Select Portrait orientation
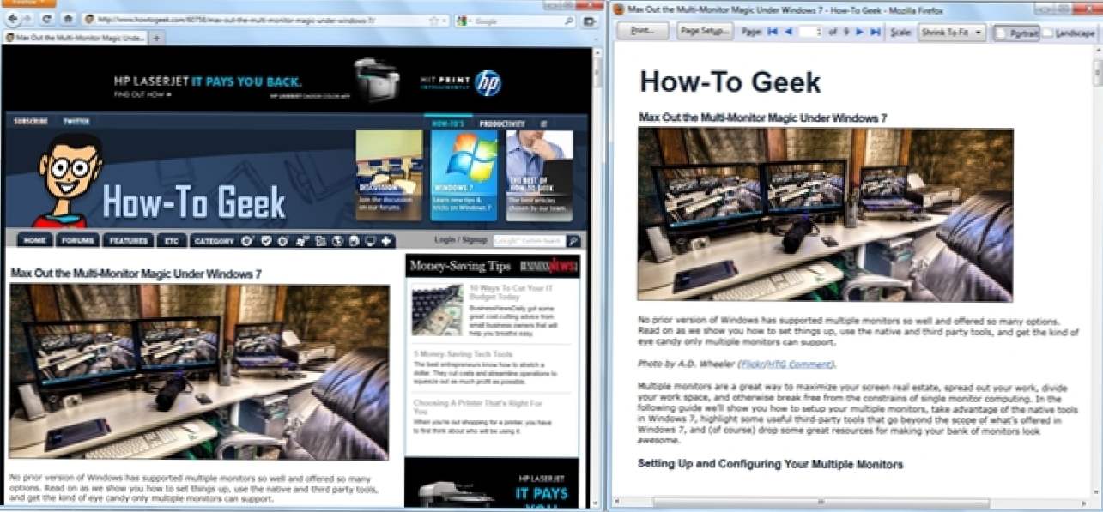Screen dimensions: 1103x512 [1016, 33]
